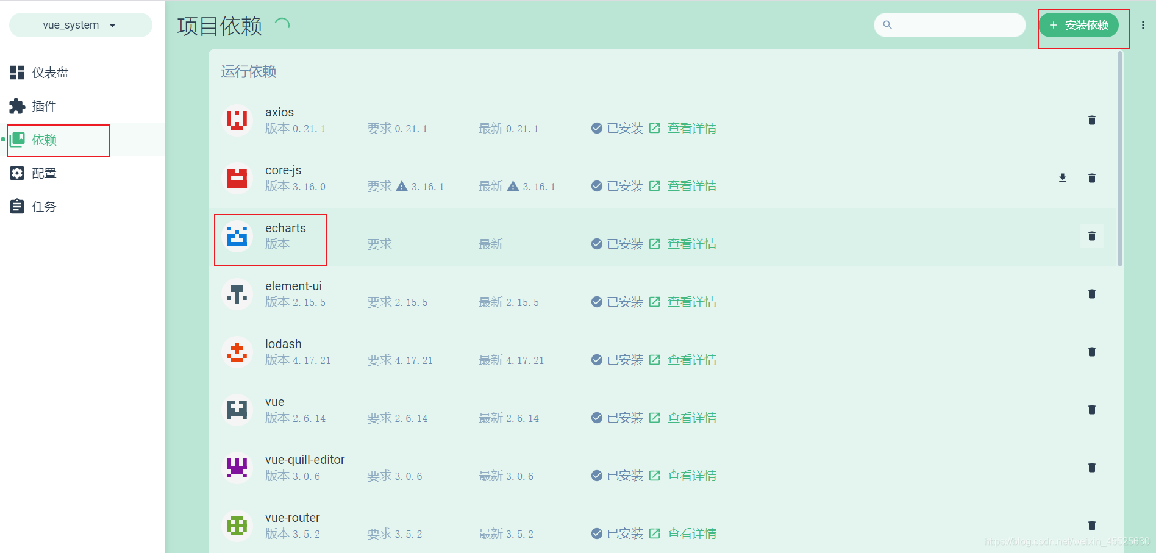
Task: Click the search input field
Action: click(949, 24)
